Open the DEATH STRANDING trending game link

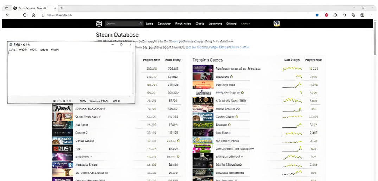(x=229, y=164)
